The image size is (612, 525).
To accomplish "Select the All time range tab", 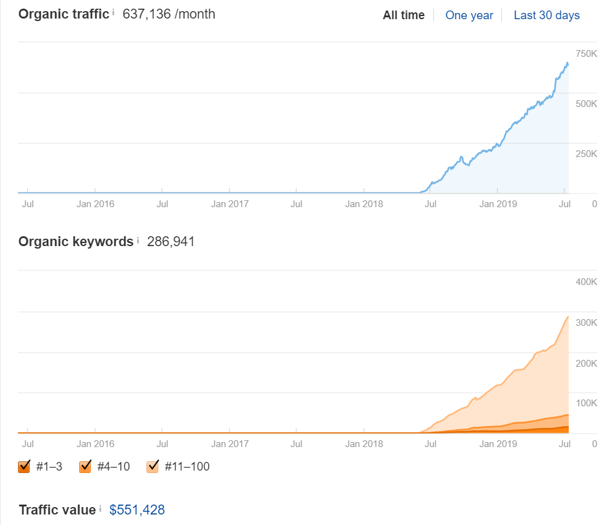I will (x=404, y=15).
